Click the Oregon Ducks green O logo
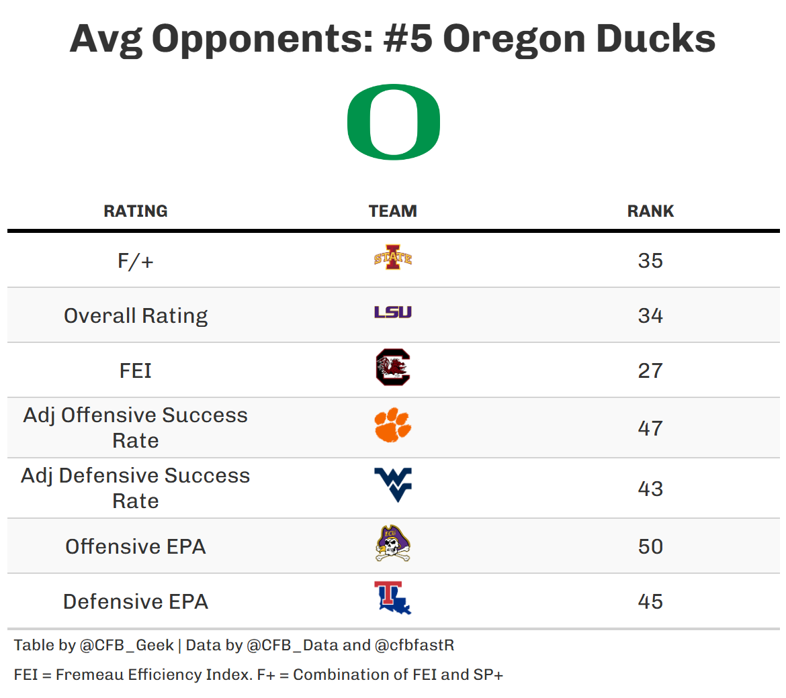The height and width of the screenshot is (698, 786). pos(393,122)
